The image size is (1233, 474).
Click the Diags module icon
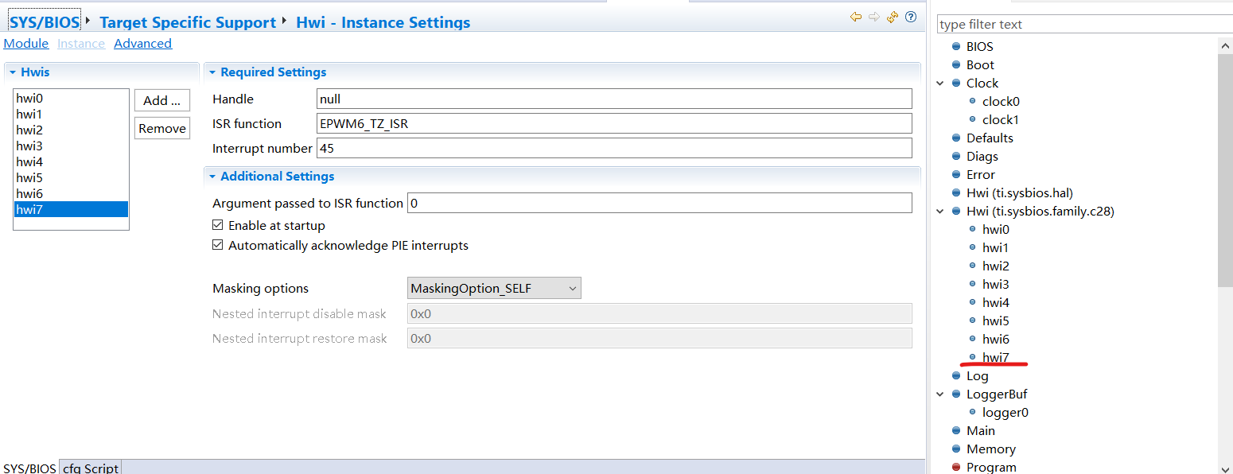click(956, 157)
